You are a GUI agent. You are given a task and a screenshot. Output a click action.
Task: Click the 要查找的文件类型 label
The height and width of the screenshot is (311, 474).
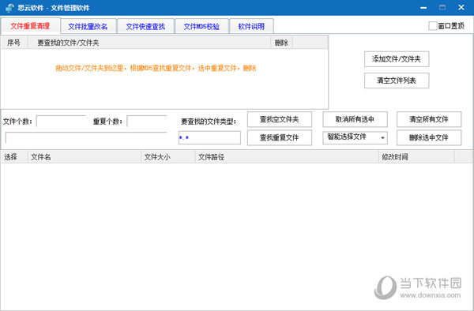pos(209,122)
